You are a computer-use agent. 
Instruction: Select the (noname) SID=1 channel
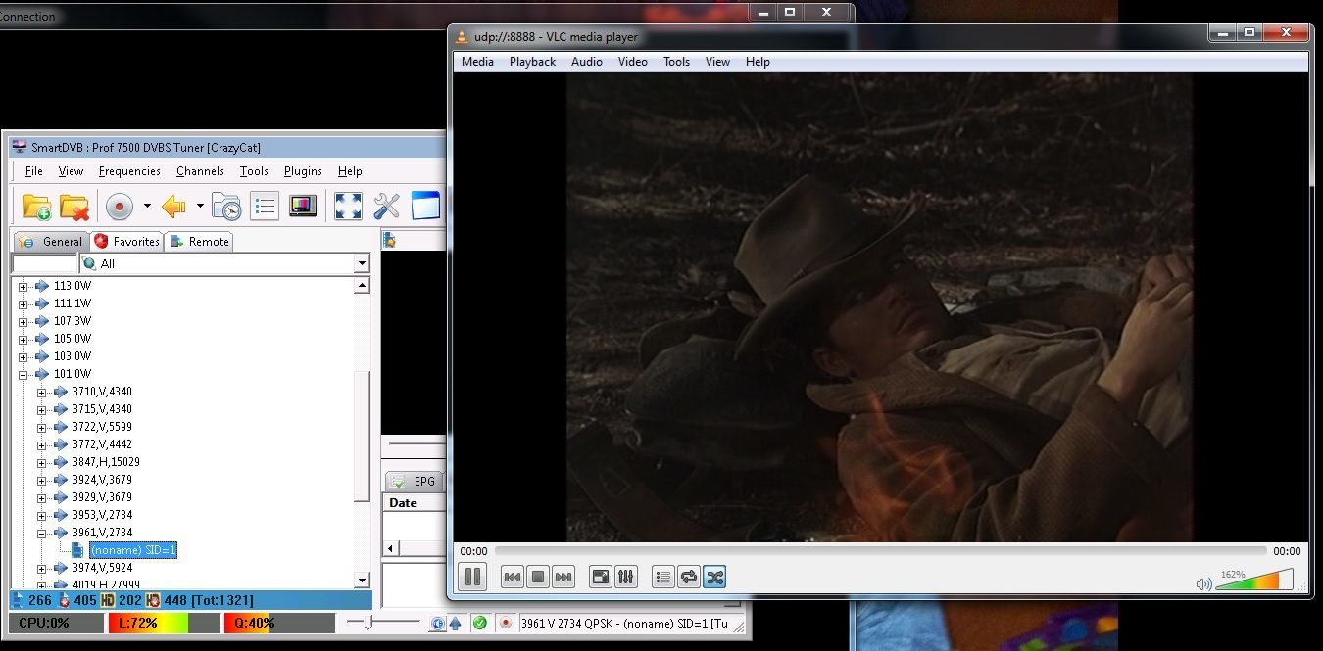pyautogui.click(x=133, y=550)
